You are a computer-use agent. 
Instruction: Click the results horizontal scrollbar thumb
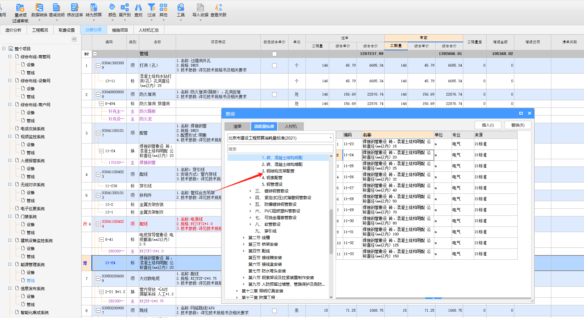pos(433,298)
